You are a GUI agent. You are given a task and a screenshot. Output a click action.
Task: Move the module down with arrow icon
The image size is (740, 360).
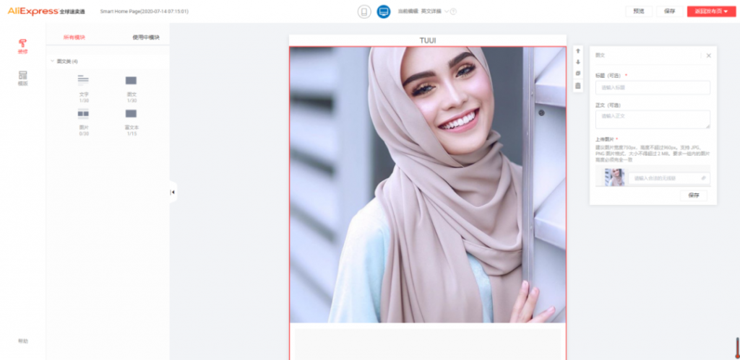coord(577,62)
